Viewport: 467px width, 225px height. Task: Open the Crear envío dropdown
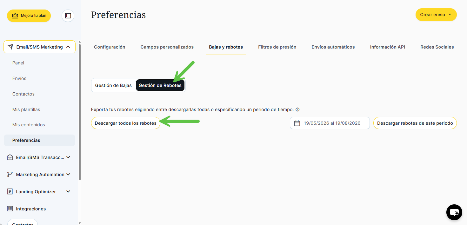pyautogui.click(x=436, y=15)
